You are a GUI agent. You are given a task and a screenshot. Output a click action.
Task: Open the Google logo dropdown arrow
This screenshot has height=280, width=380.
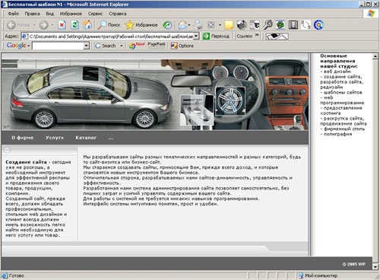point(29,46)
